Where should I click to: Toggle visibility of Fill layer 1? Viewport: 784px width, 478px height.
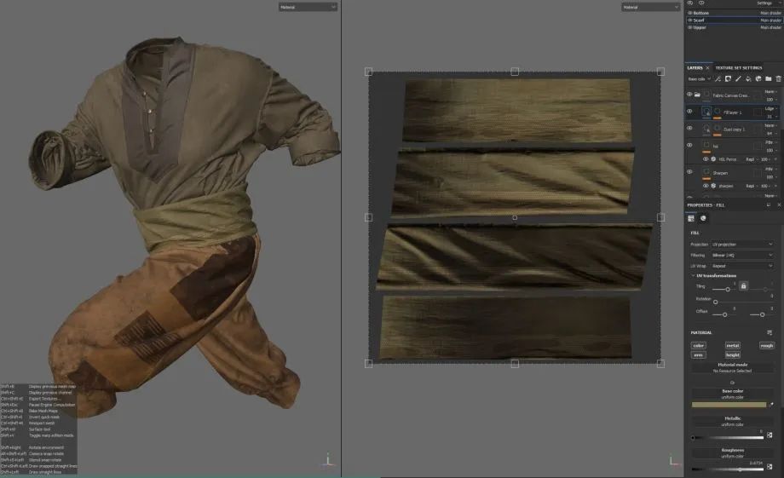pyautogui.click(x=689, y=112)
